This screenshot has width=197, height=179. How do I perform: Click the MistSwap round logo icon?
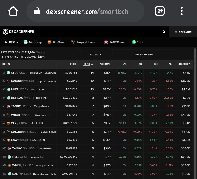point(25,42)
